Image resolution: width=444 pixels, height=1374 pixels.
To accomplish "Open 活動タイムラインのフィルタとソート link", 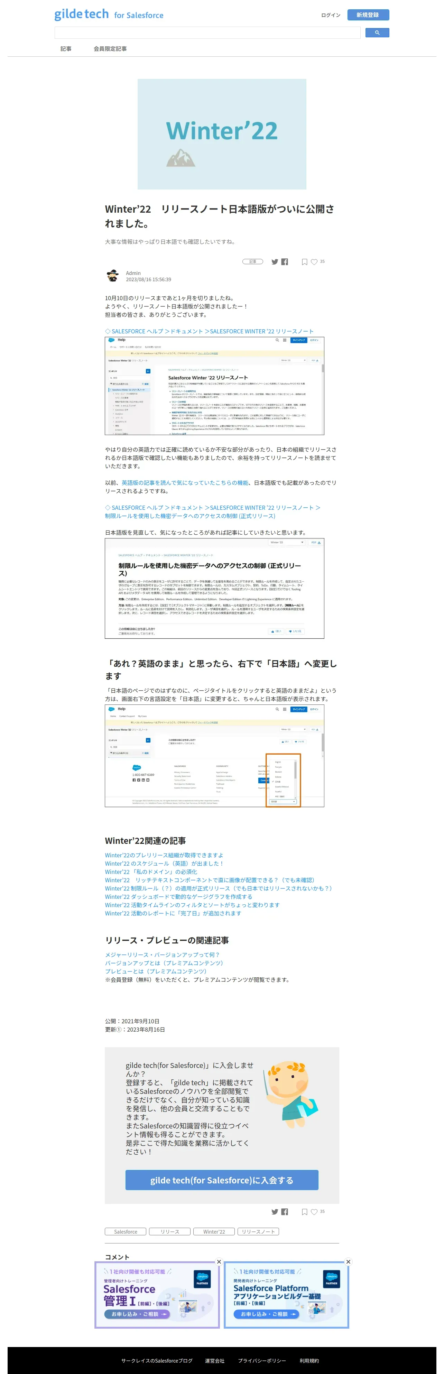I will (192, 905).
